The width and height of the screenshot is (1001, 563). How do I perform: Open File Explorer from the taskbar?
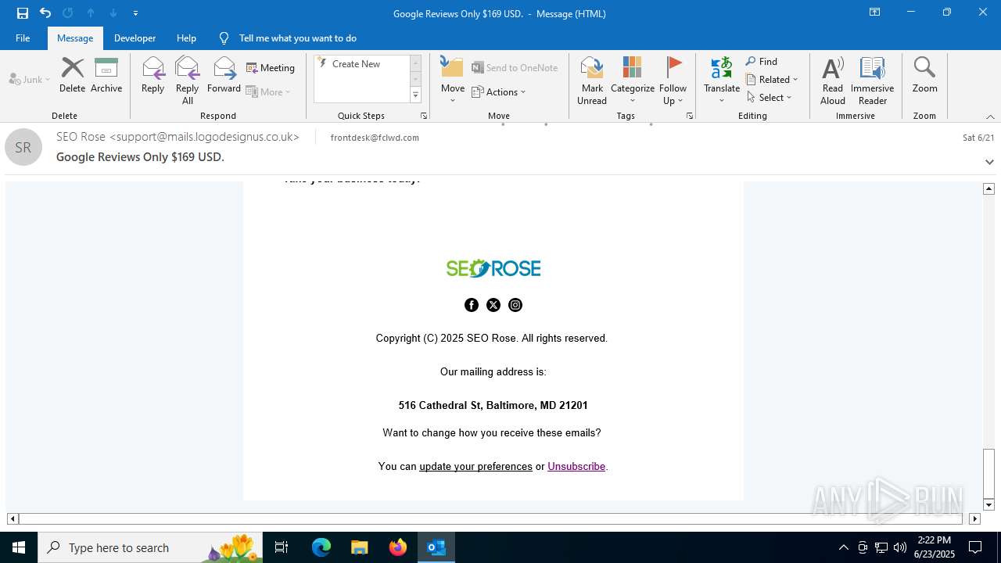[360, 547]
